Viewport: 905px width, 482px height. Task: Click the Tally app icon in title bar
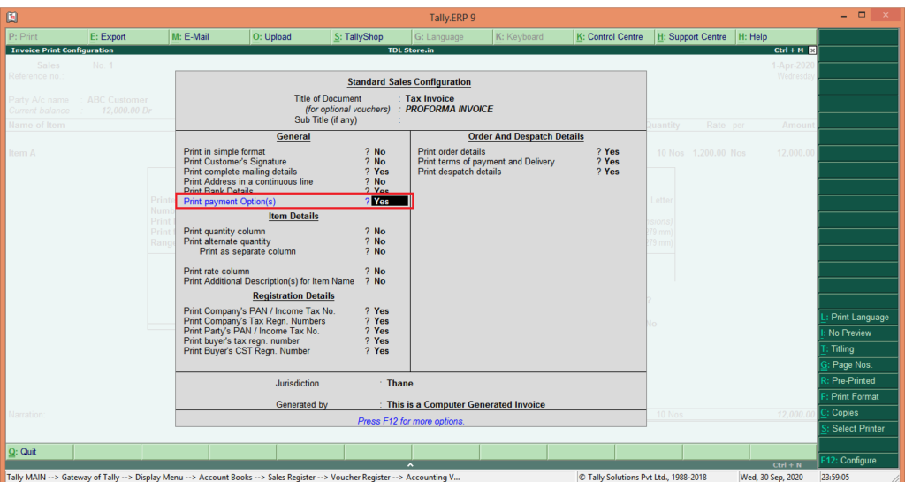tap(12, 17)
